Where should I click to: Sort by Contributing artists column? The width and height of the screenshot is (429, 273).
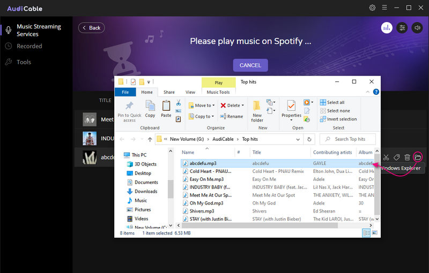(x=332, y=153)
